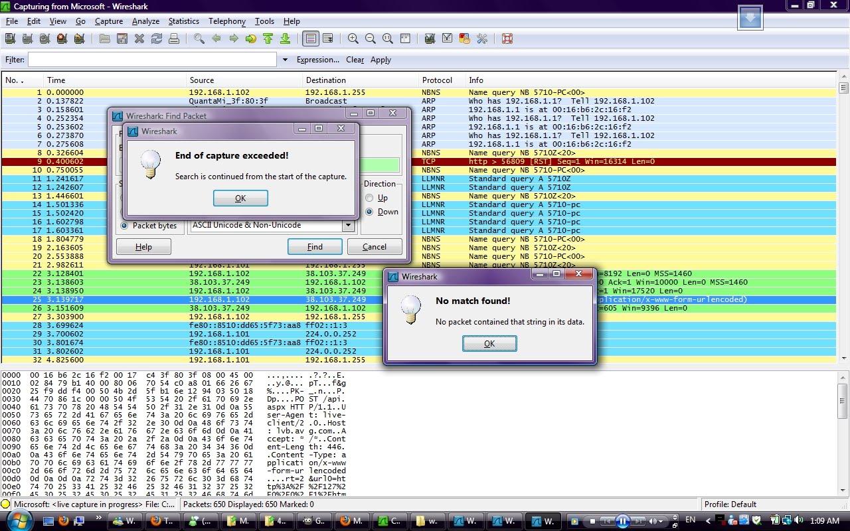
Task: Toggle auto scroll in live capture
Action: [x=328, y=38]
